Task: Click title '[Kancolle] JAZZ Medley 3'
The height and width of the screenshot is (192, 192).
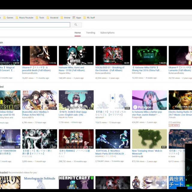Action: (x=35, y=113)
